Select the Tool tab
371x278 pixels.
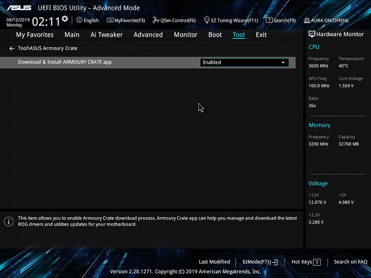238,35
